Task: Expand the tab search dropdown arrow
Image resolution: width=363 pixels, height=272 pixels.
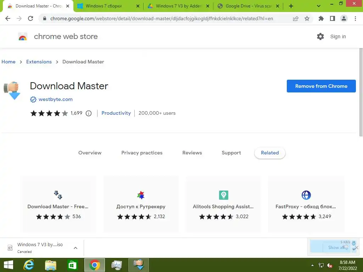Action: [319, 6]
